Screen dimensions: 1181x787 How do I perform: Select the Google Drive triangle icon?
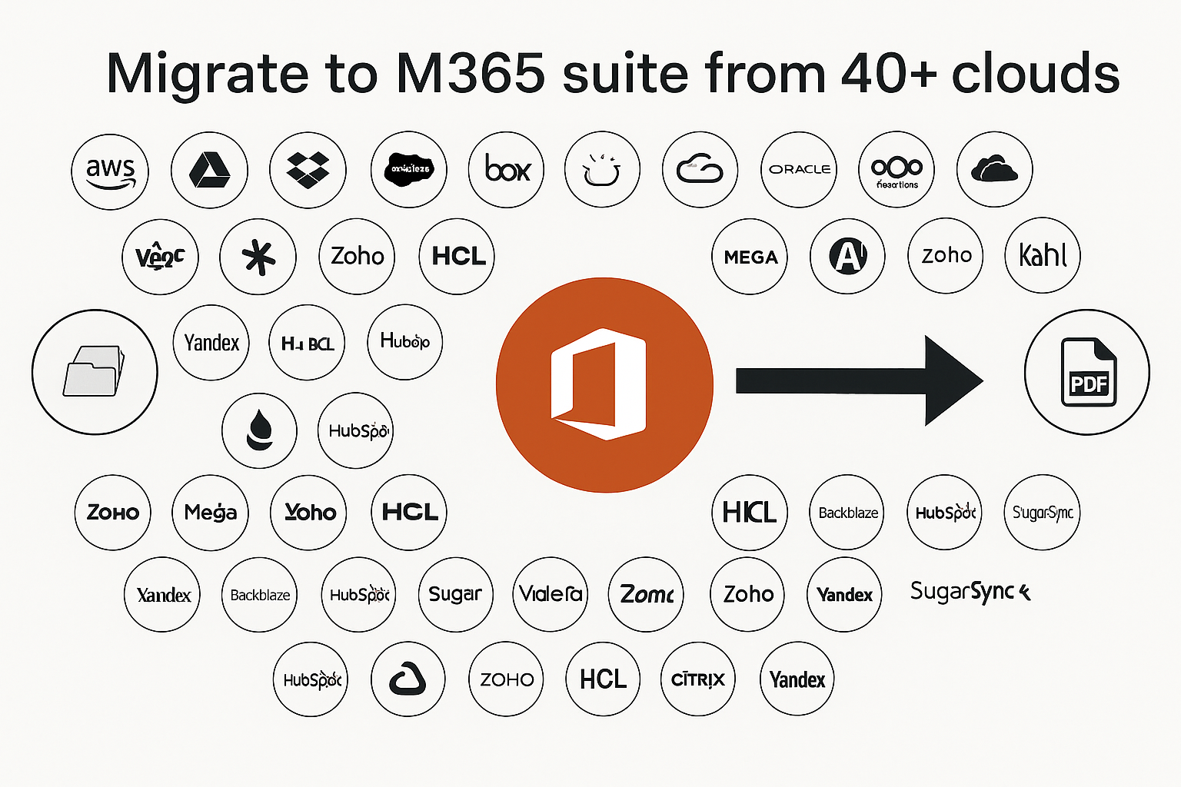pos(210,170)
